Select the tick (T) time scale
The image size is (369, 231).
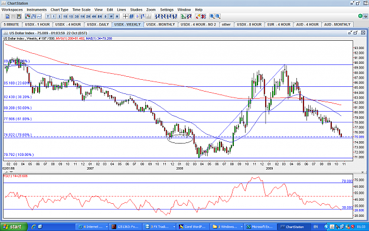(48, 17)
